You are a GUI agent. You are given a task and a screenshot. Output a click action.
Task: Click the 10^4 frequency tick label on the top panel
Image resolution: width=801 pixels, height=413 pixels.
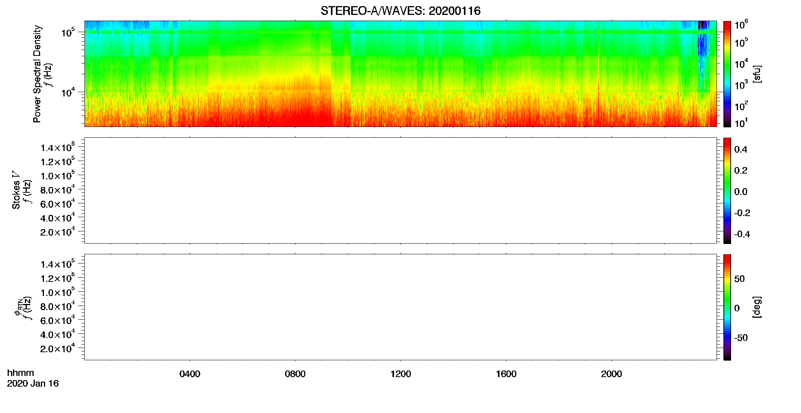[68, 92]
